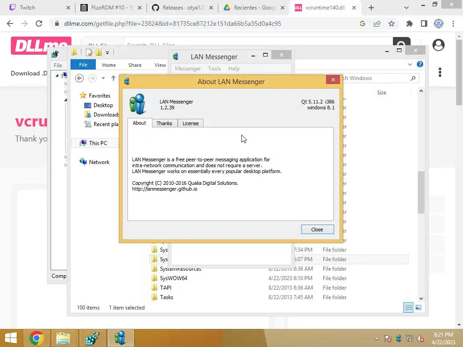The image size is (463, 347).
Task: Close the About LAN Messenger dialog with Close button
Action: coord(317,229)
